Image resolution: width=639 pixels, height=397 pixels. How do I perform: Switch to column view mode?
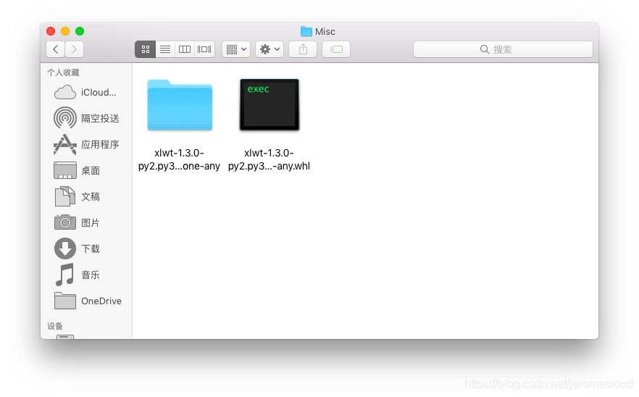click(x=185, y=49)
